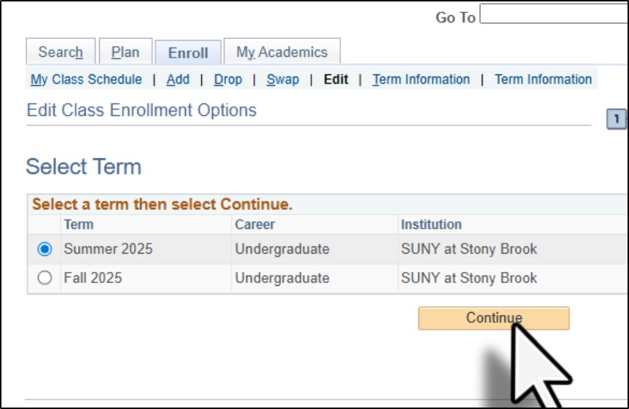Switch to the Search tab
Viewport: 629px width, 409px height.
click(60, 52)
